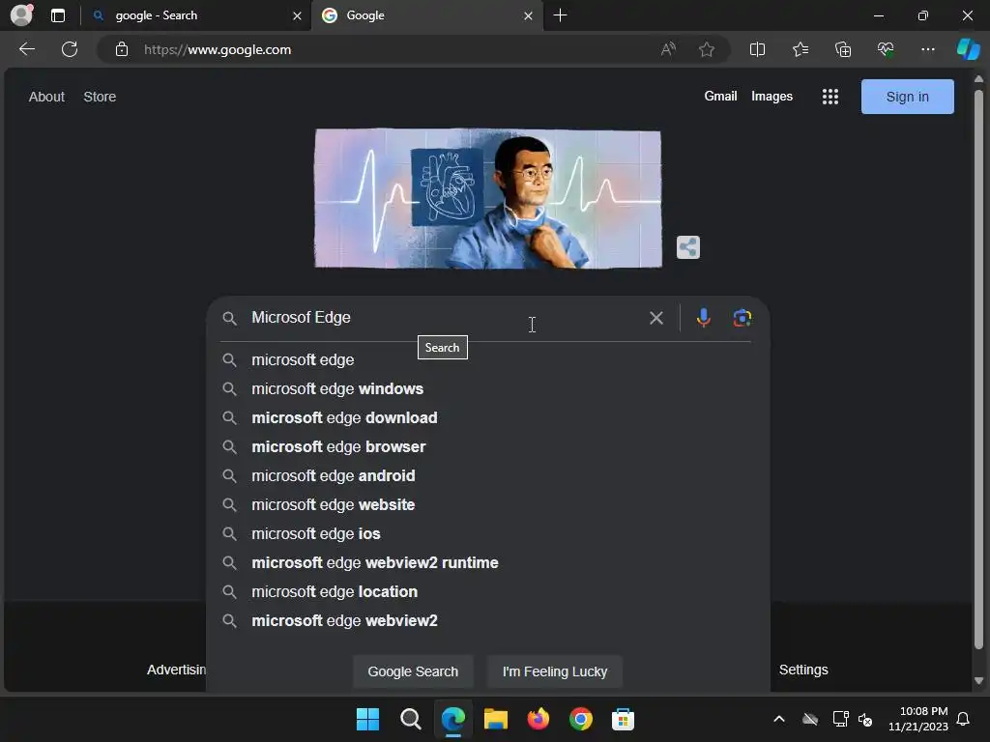The image size is (990, 742).
Task: Go back with the back arrow
Action: click(x=26, y=49)
